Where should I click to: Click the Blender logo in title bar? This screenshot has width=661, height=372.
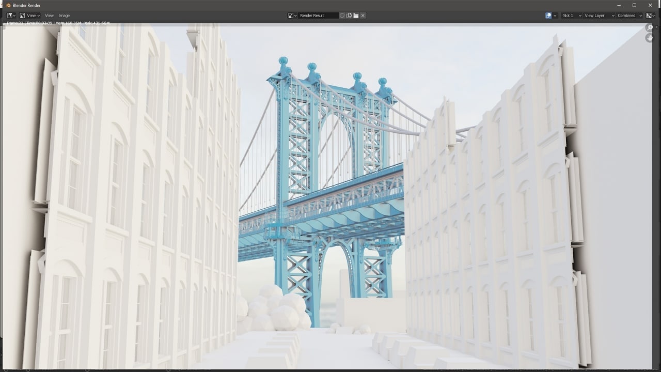[8, 5]
